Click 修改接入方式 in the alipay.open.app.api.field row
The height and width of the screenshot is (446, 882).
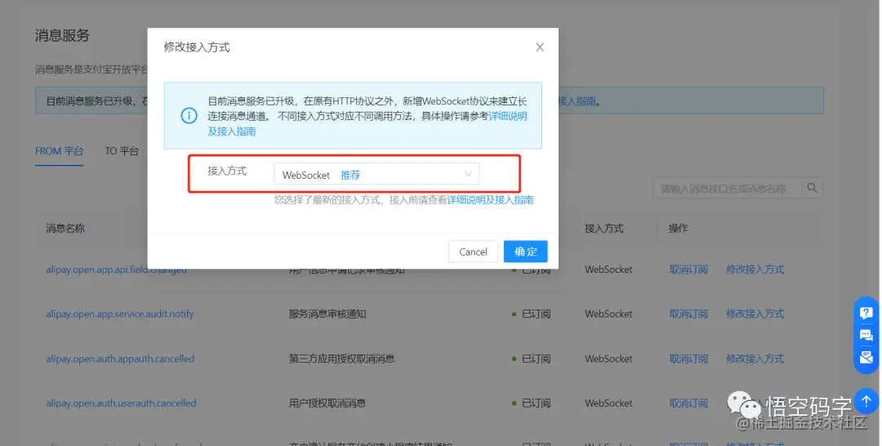(x=755, y=270)
